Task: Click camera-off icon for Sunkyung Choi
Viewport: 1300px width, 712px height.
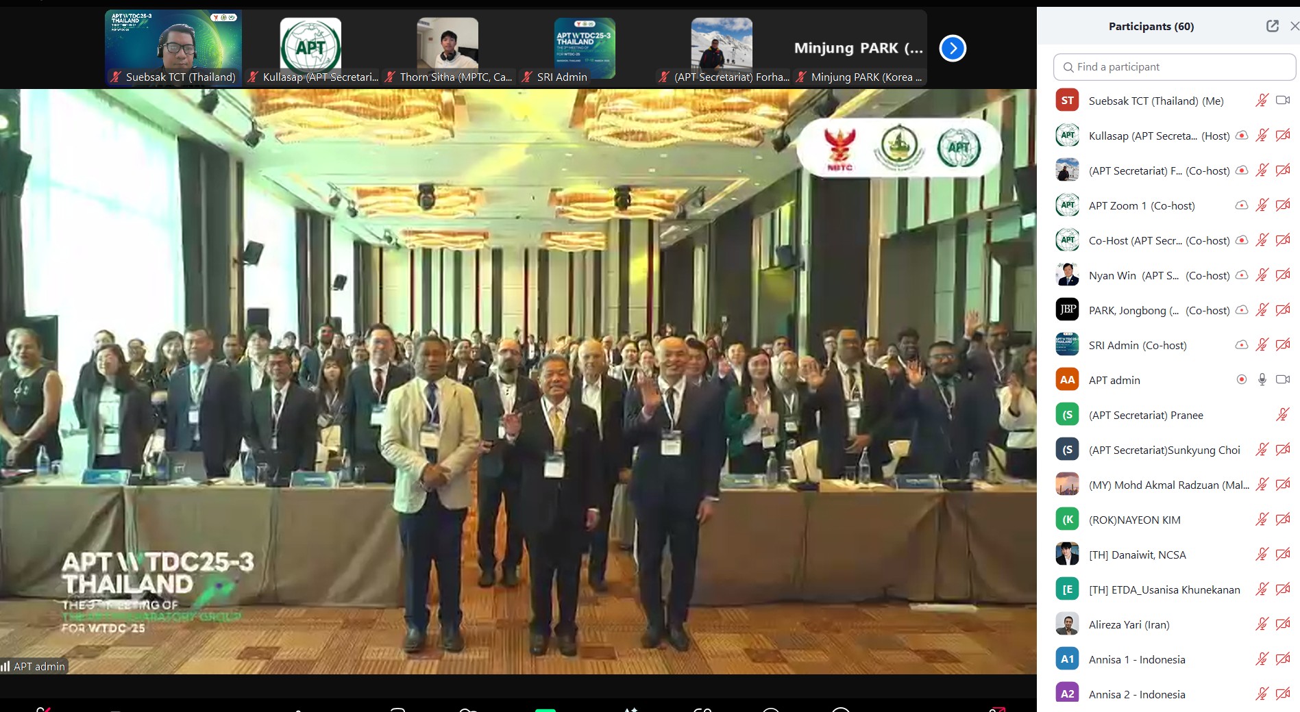Action: (1283, 450)
